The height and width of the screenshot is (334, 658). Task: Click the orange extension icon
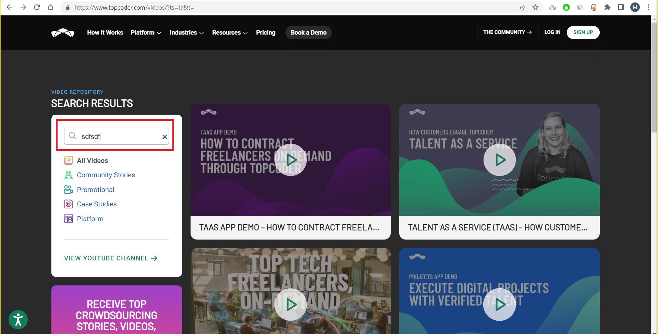click(594, 8)
